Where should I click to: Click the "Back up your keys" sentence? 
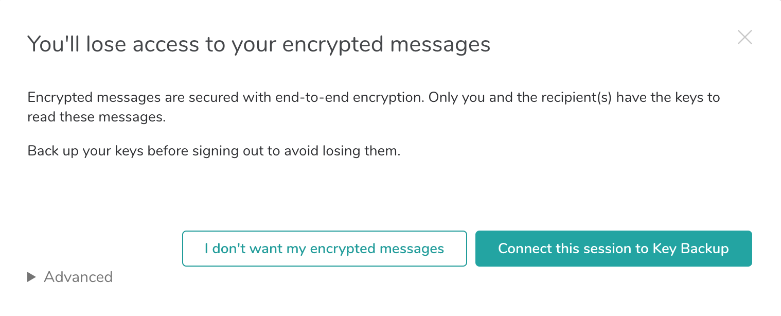click(214, 151)
